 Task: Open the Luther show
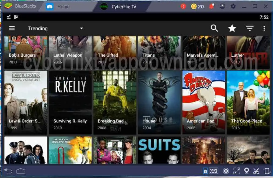click(248, 52)
